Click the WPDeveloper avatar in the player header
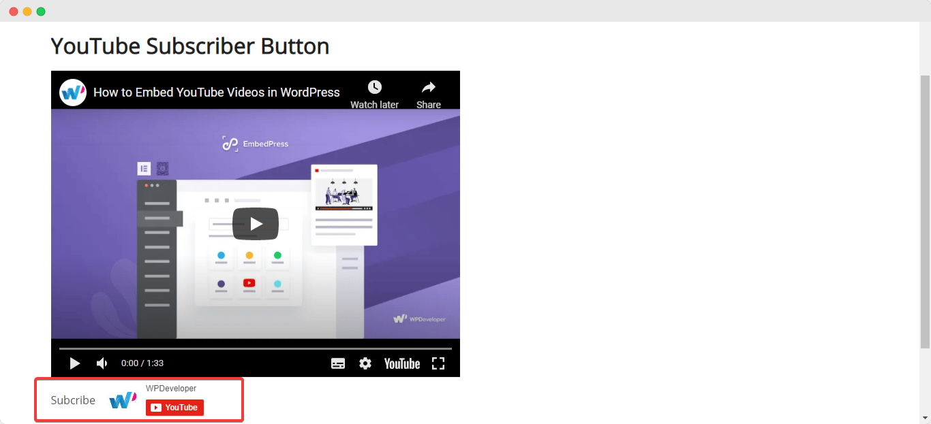Image resolution: width=931 pixels, height=424 pixels. click(x=72, y=92)
